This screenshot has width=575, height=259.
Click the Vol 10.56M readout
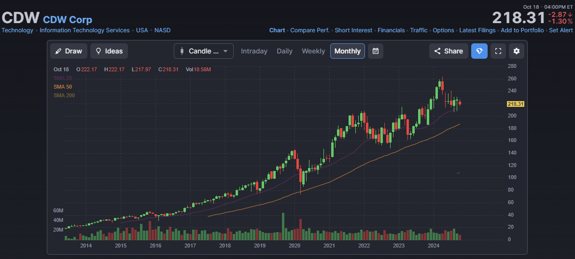pyautogui.click(x=198, y=69)
